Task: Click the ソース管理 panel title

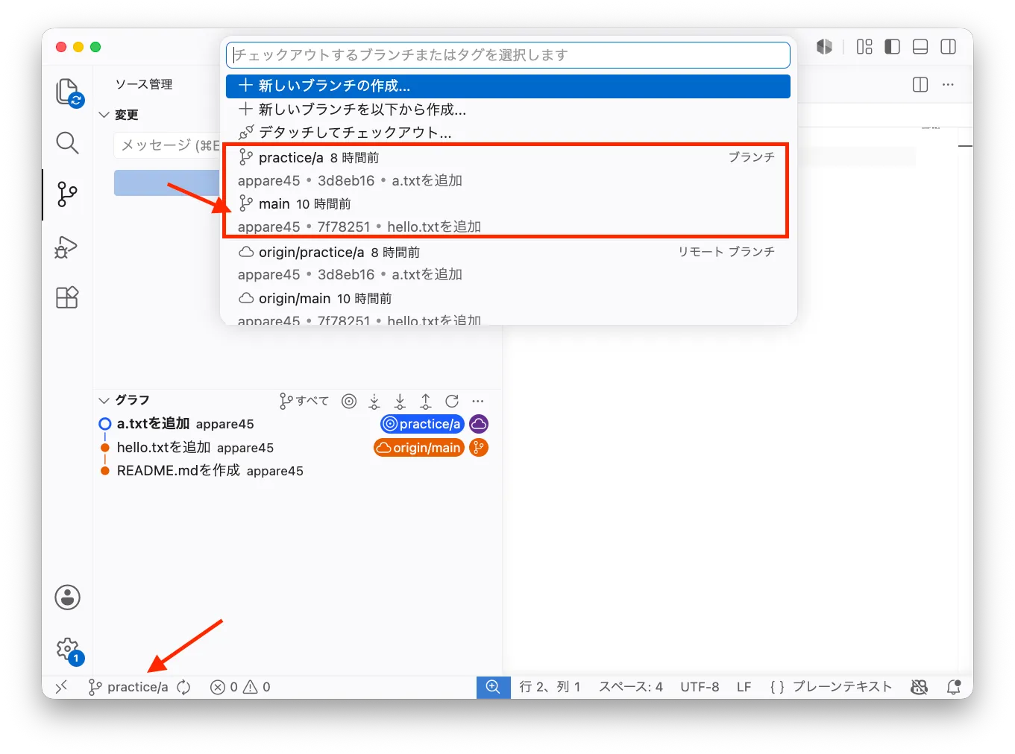Action: point(144,84)
